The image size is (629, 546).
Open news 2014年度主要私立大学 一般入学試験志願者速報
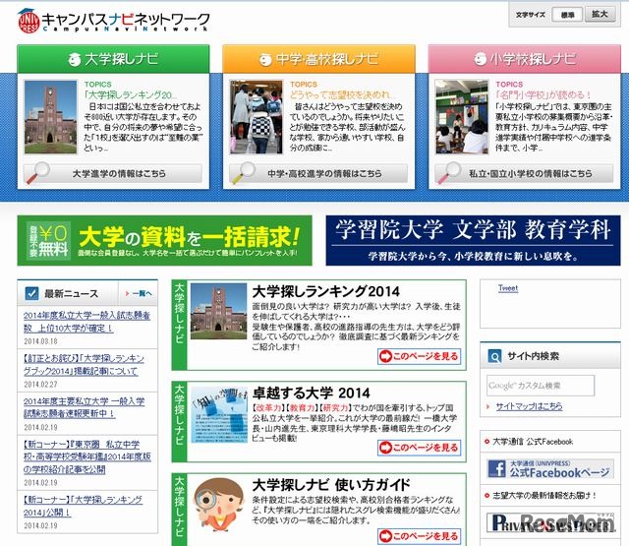[84, 407]
